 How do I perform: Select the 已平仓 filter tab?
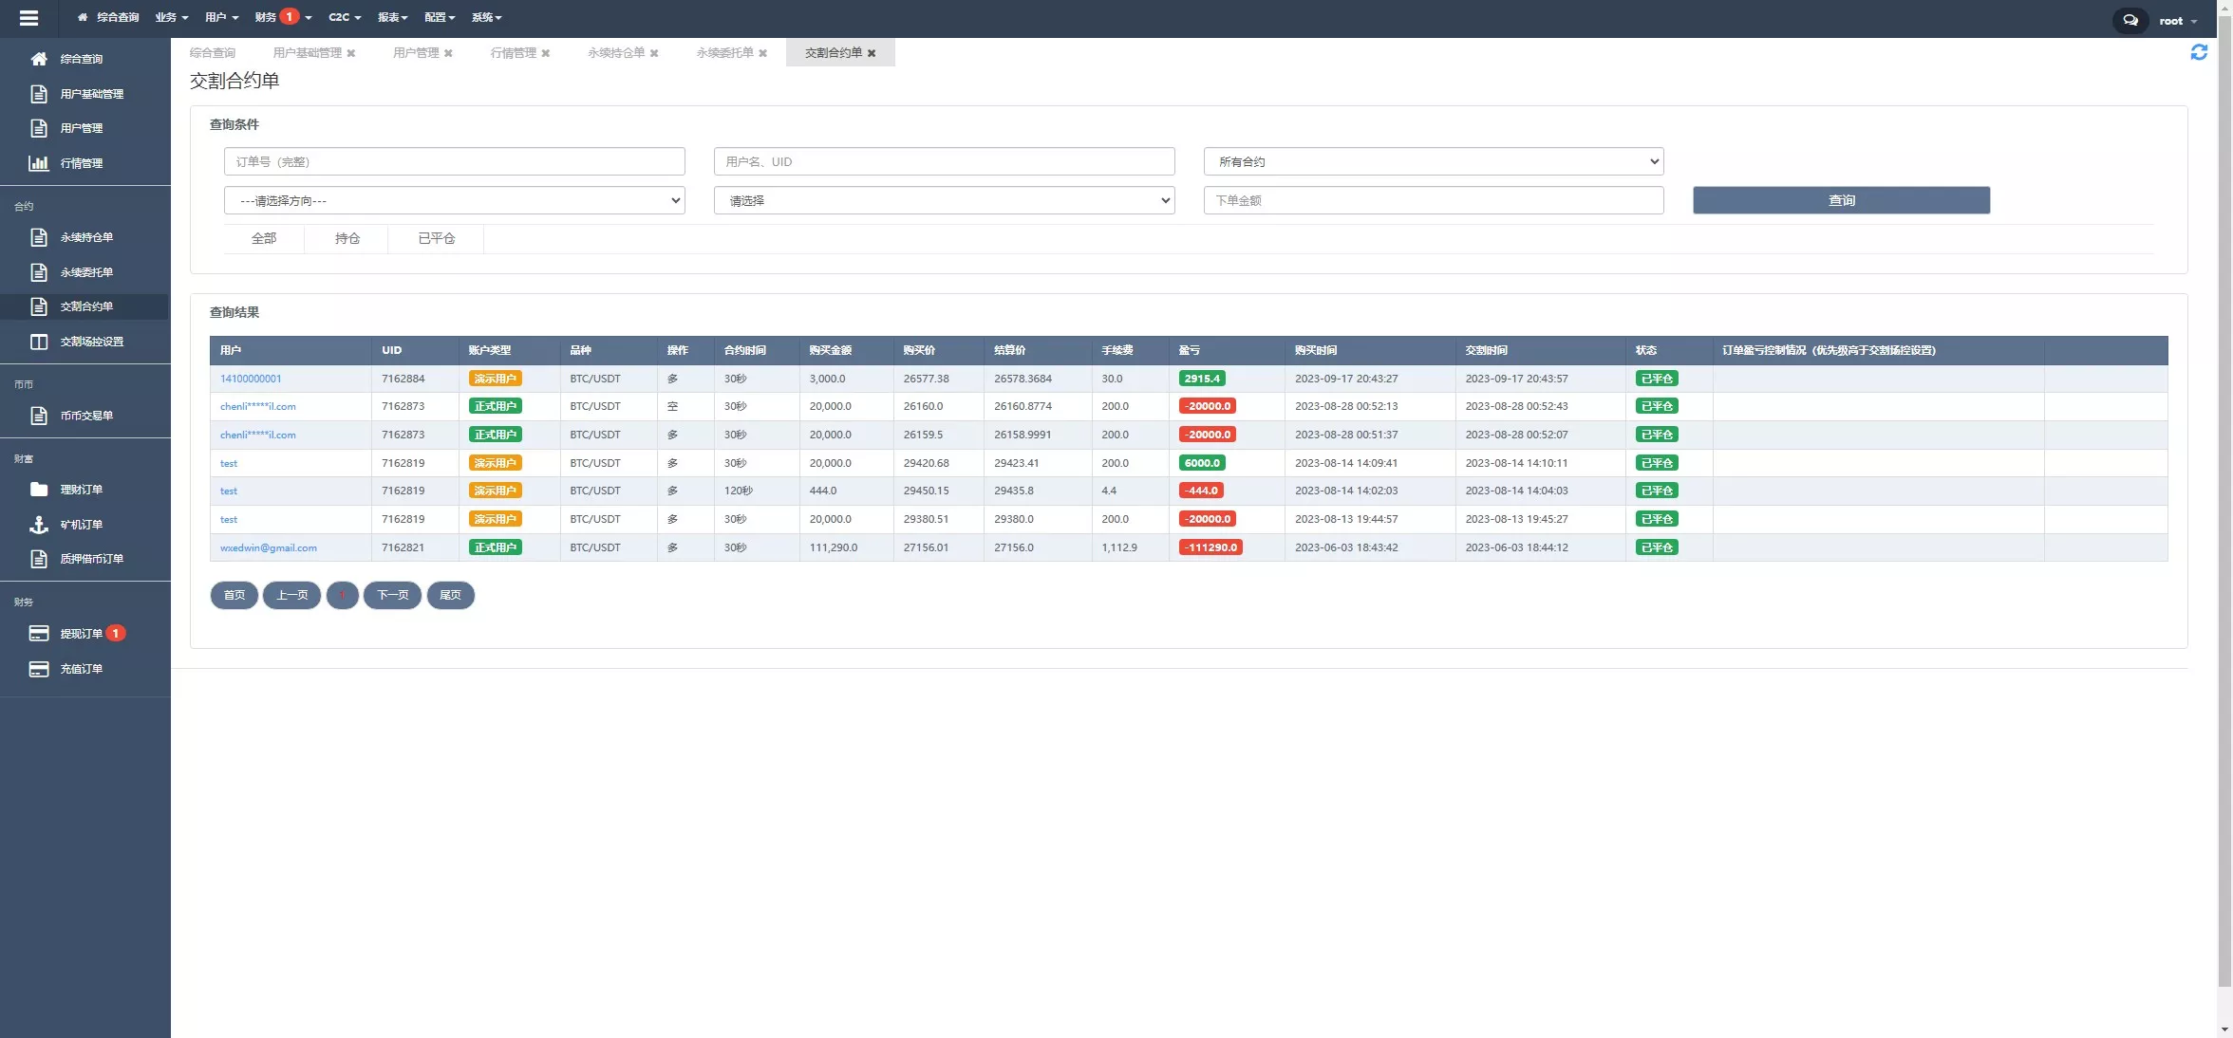[436, 238]
